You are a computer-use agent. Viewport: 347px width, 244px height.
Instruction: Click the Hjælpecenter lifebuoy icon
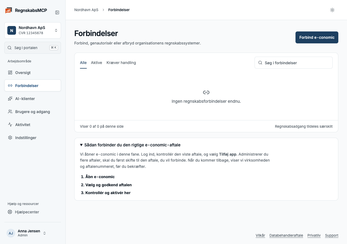coord(10,212)
